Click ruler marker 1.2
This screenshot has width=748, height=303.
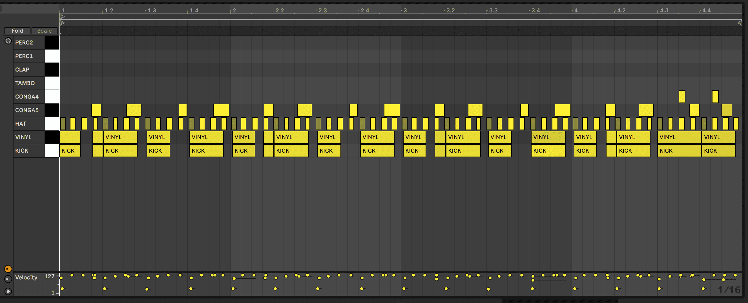(109, 10)
